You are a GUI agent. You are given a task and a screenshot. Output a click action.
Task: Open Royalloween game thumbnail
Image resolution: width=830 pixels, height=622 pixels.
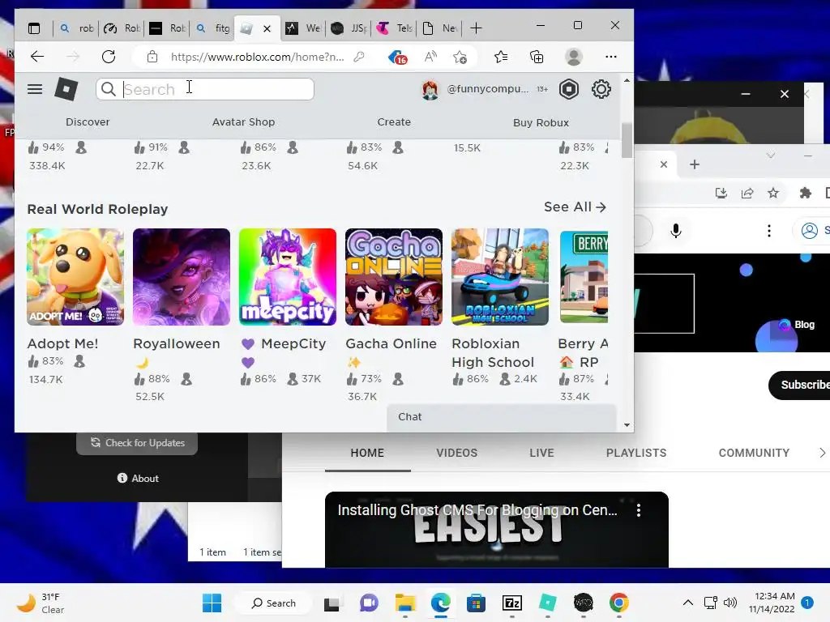[182, 277]
